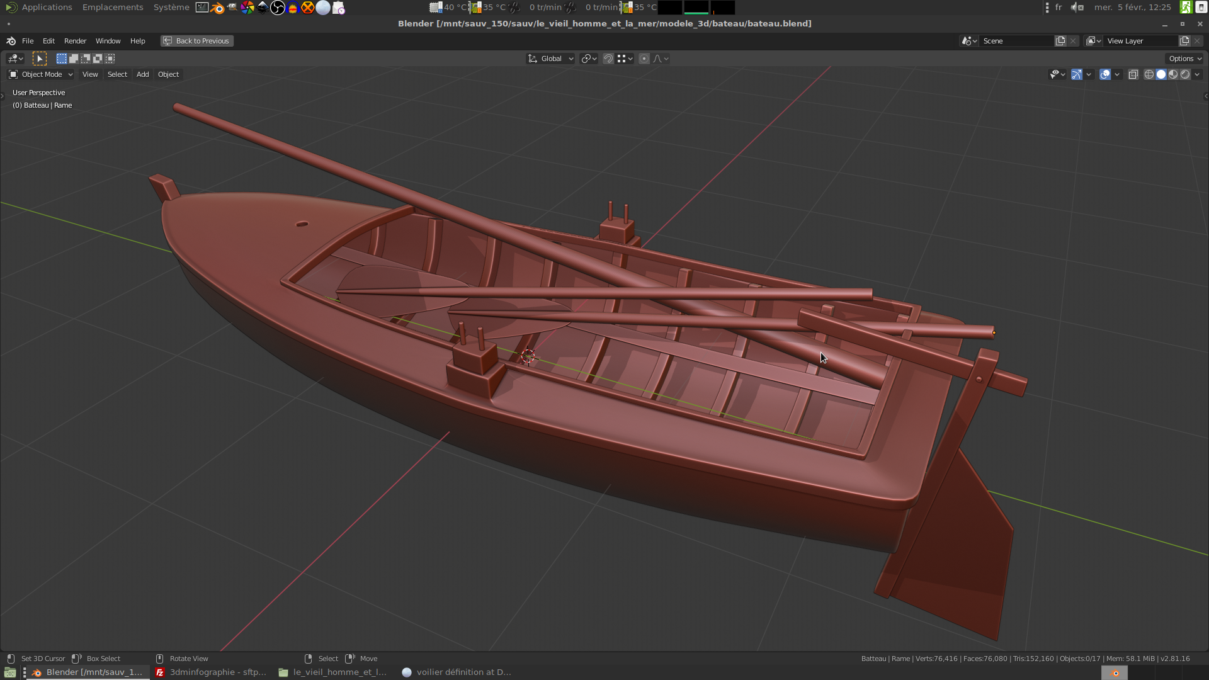Switch to Rendered shading

1185,74
